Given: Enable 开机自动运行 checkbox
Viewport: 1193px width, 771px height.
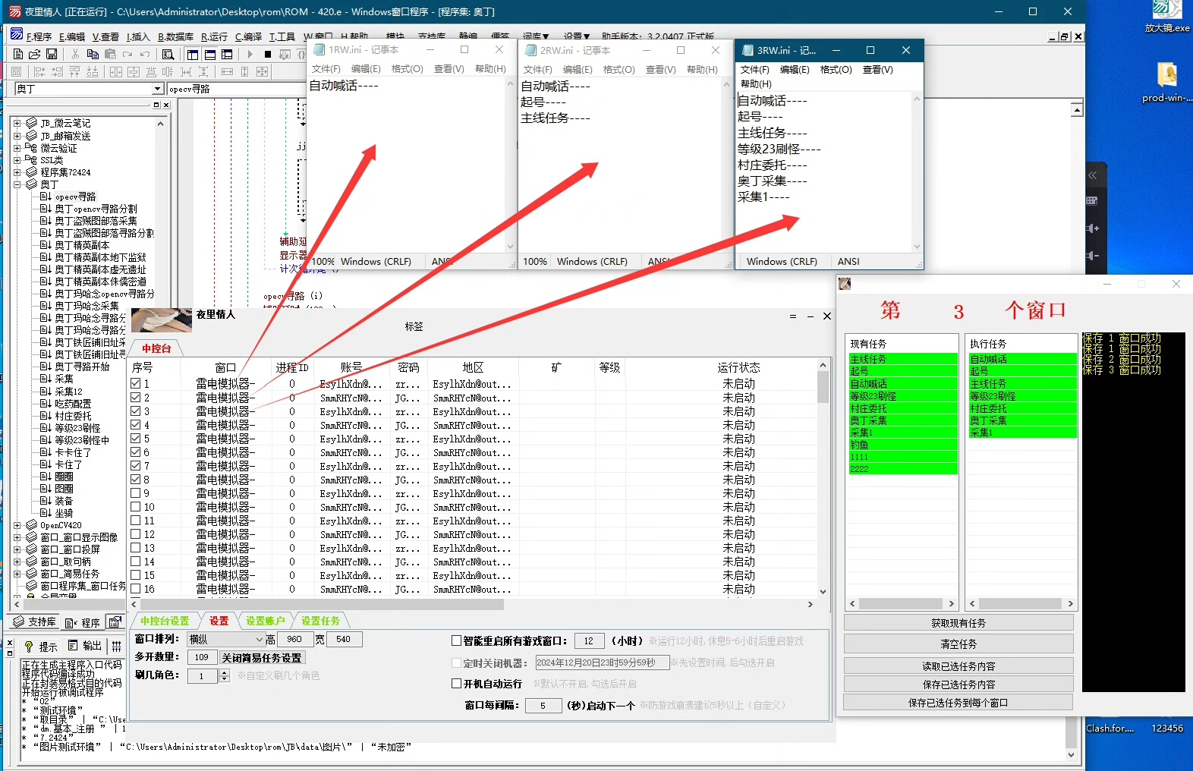Looking at the screenshot, I should 457,684.
